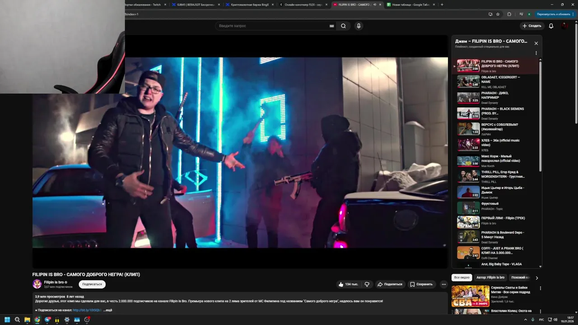578x325 pixels.
Task: Open menu for Сериалы Сваты recommendation
Action: click(540, 288)
